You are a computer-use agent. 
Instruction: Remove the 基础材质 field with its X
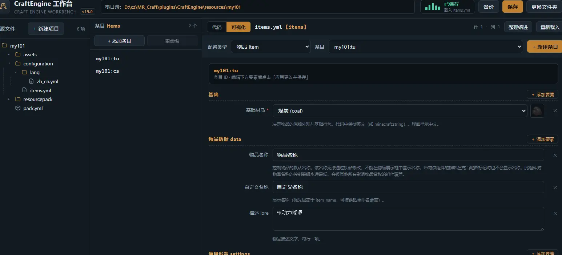click(555, 111)
